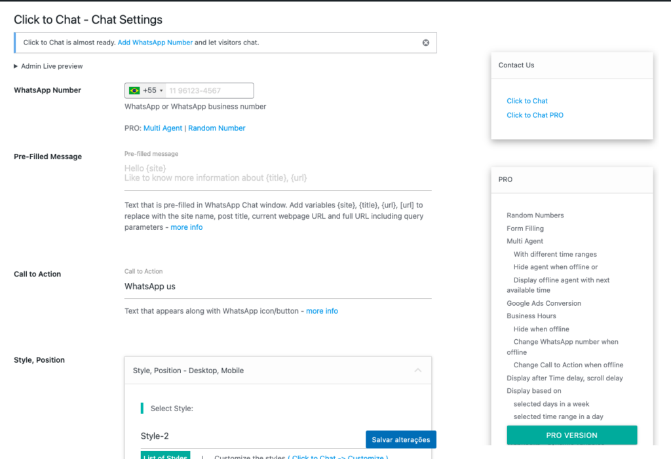671x459 pixels.
Task: Click 'selected time range in a day' entry
Action: click(x=558, y=416)
